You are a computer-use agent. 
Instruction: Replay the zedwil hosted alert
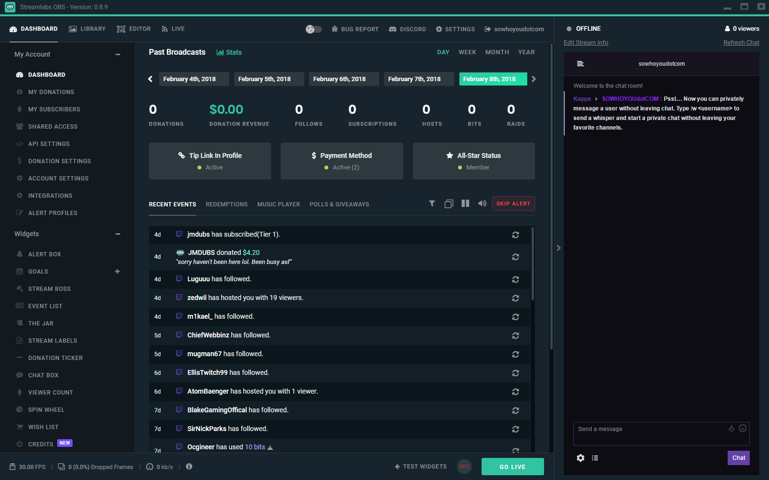point(516,298)
